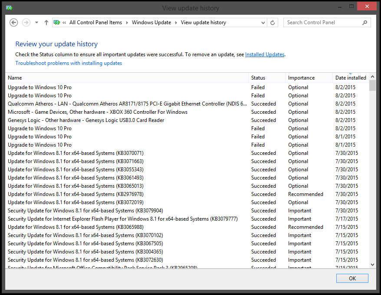Click the Forward navigation arrow
The height and width of the screenshot is (295, 381).
click(26, 22)
